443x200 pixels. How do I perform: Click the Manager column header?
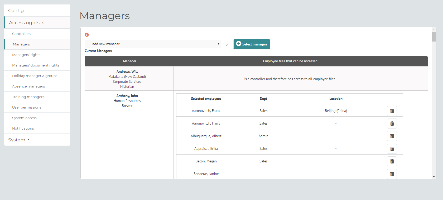tap(129, 61)
